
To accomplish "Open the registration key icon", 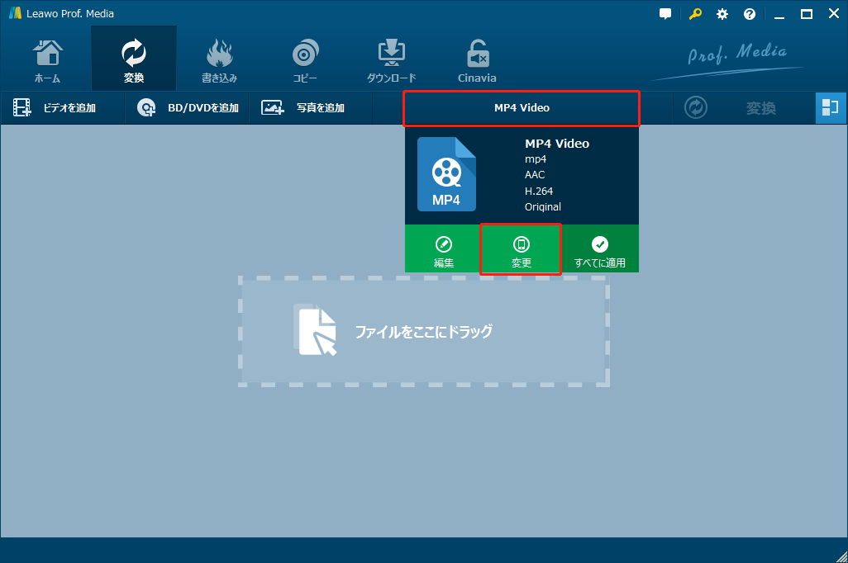I will 695,14.
